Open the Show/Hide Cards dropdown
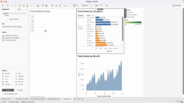The width and height of the screenshot is (184, 103). click(x=97, y=5)
